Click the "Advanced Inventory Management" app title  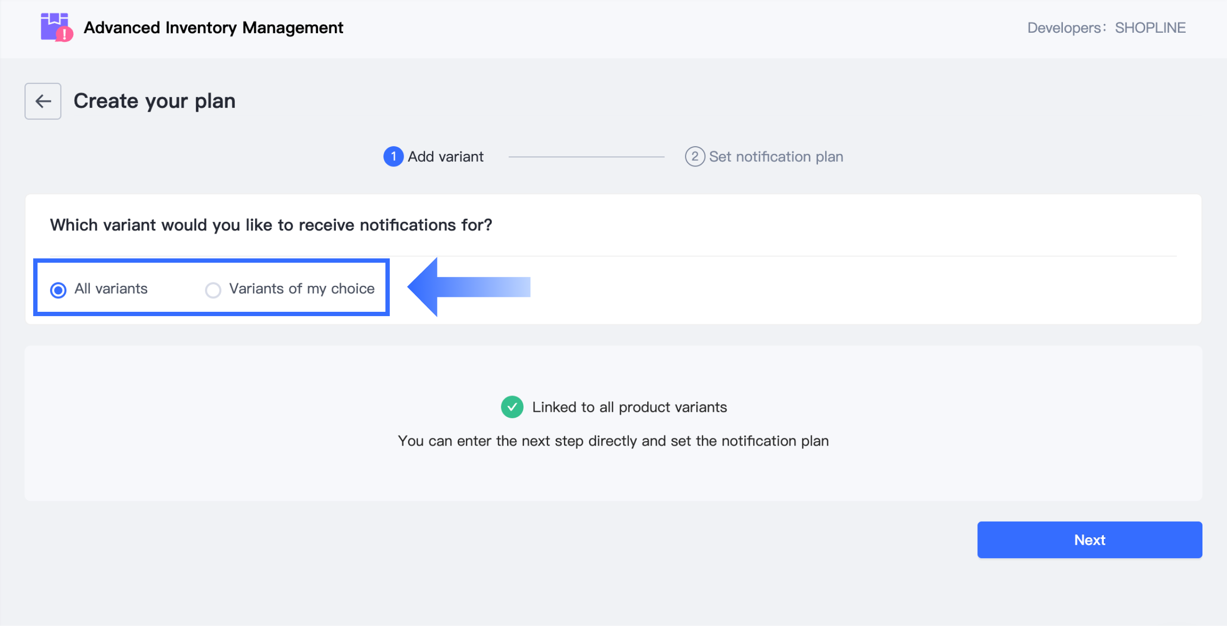pos(213,28)
